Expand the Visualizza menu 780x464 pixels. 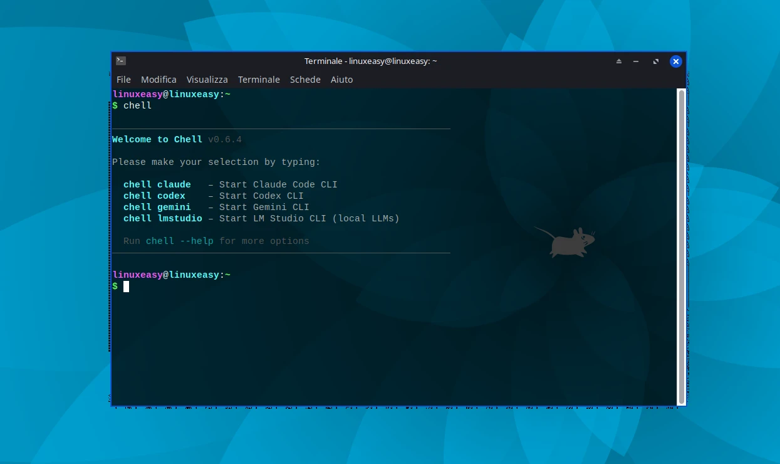tap(207, 80)
